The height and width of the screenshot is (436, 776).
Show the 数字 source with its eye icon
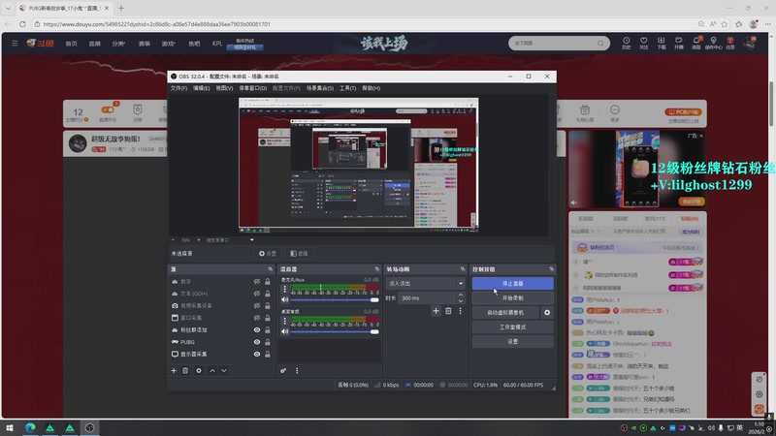tap(257, 281)
